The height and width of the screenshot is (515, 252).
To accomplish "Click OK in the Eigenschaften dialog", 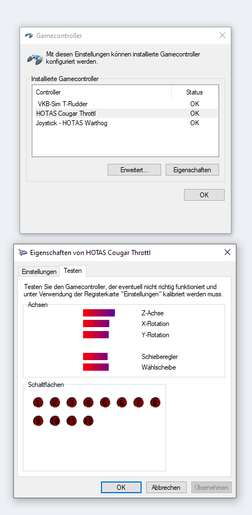I will tap(121, 488).
